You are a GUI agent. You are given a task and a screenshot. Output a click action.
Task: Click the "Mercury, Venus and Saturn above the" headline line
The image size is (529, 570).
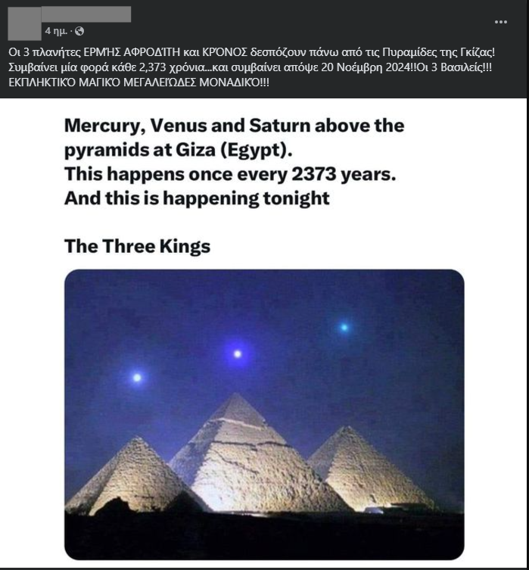(x=234, y=126)
